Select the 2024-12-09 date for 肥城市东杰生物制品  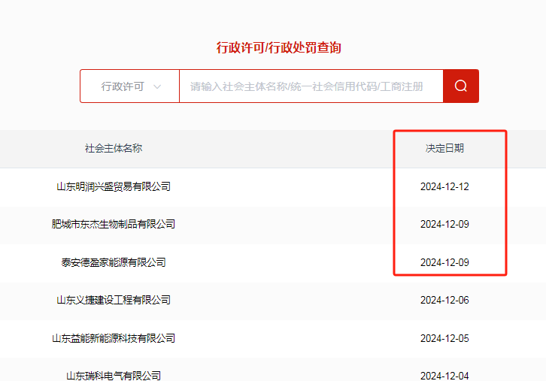click(x=444, y=225)
